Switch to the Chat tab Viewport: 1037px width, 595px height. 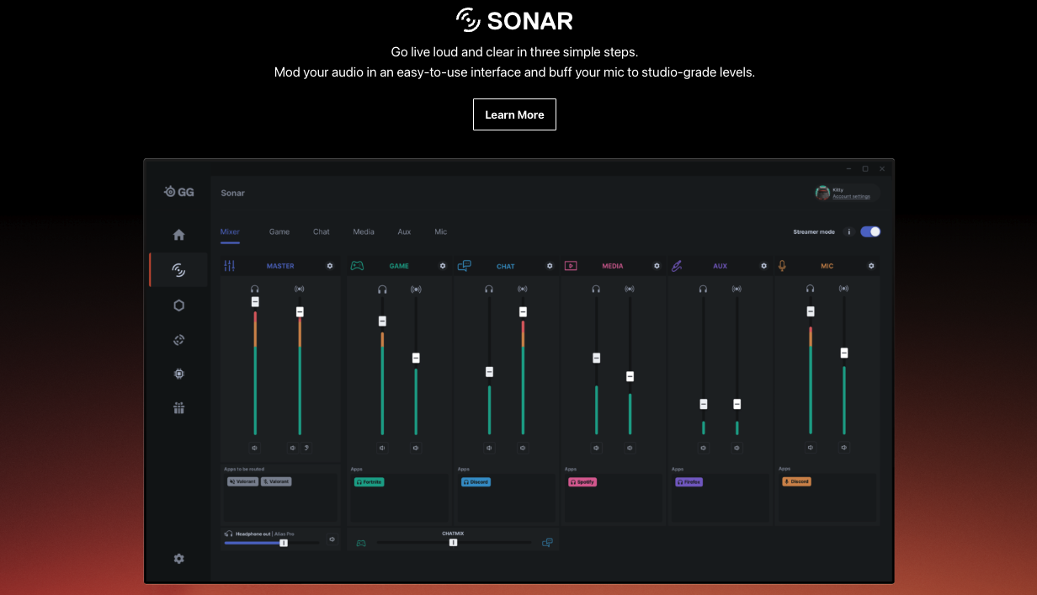[x=322, y=231]
